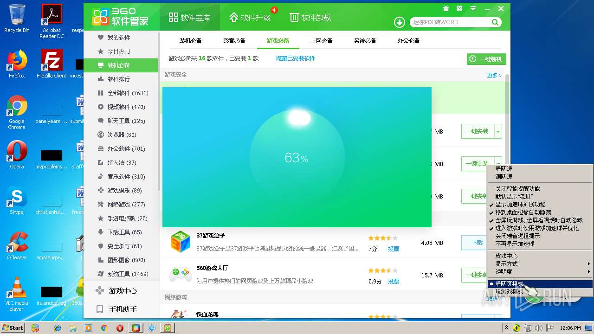Open the gift box icon in title bar
594x334 pixels.
point(446,8)
